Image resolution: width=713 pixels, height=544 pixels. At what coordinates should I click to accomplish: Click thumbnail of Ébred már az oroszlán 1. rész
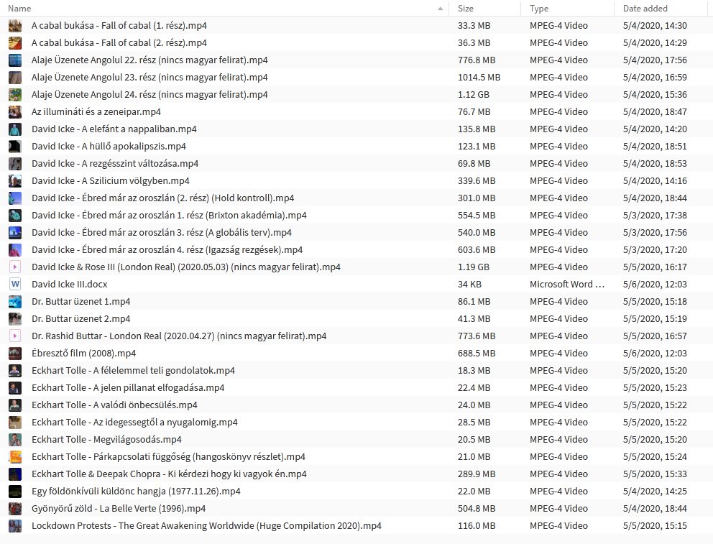tap(15, 216)
